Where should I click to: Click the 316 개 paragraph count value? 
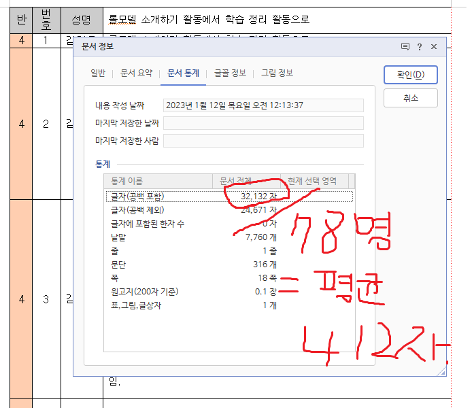point(265,264)
